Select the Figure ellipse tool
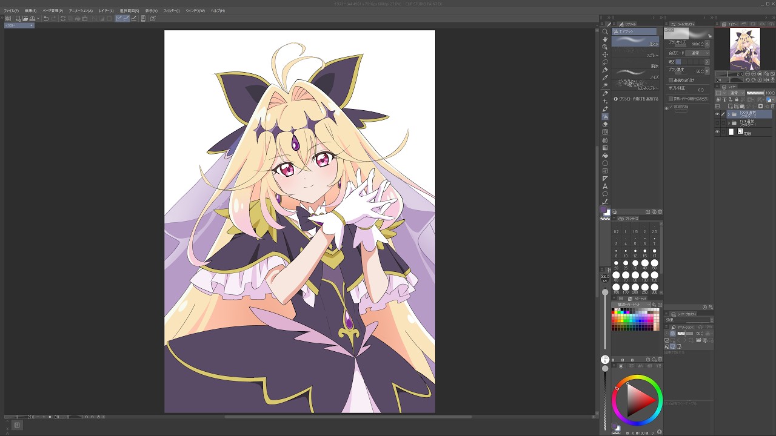The width and height of the screenshot is (776, 436). (x=605, y=163)
